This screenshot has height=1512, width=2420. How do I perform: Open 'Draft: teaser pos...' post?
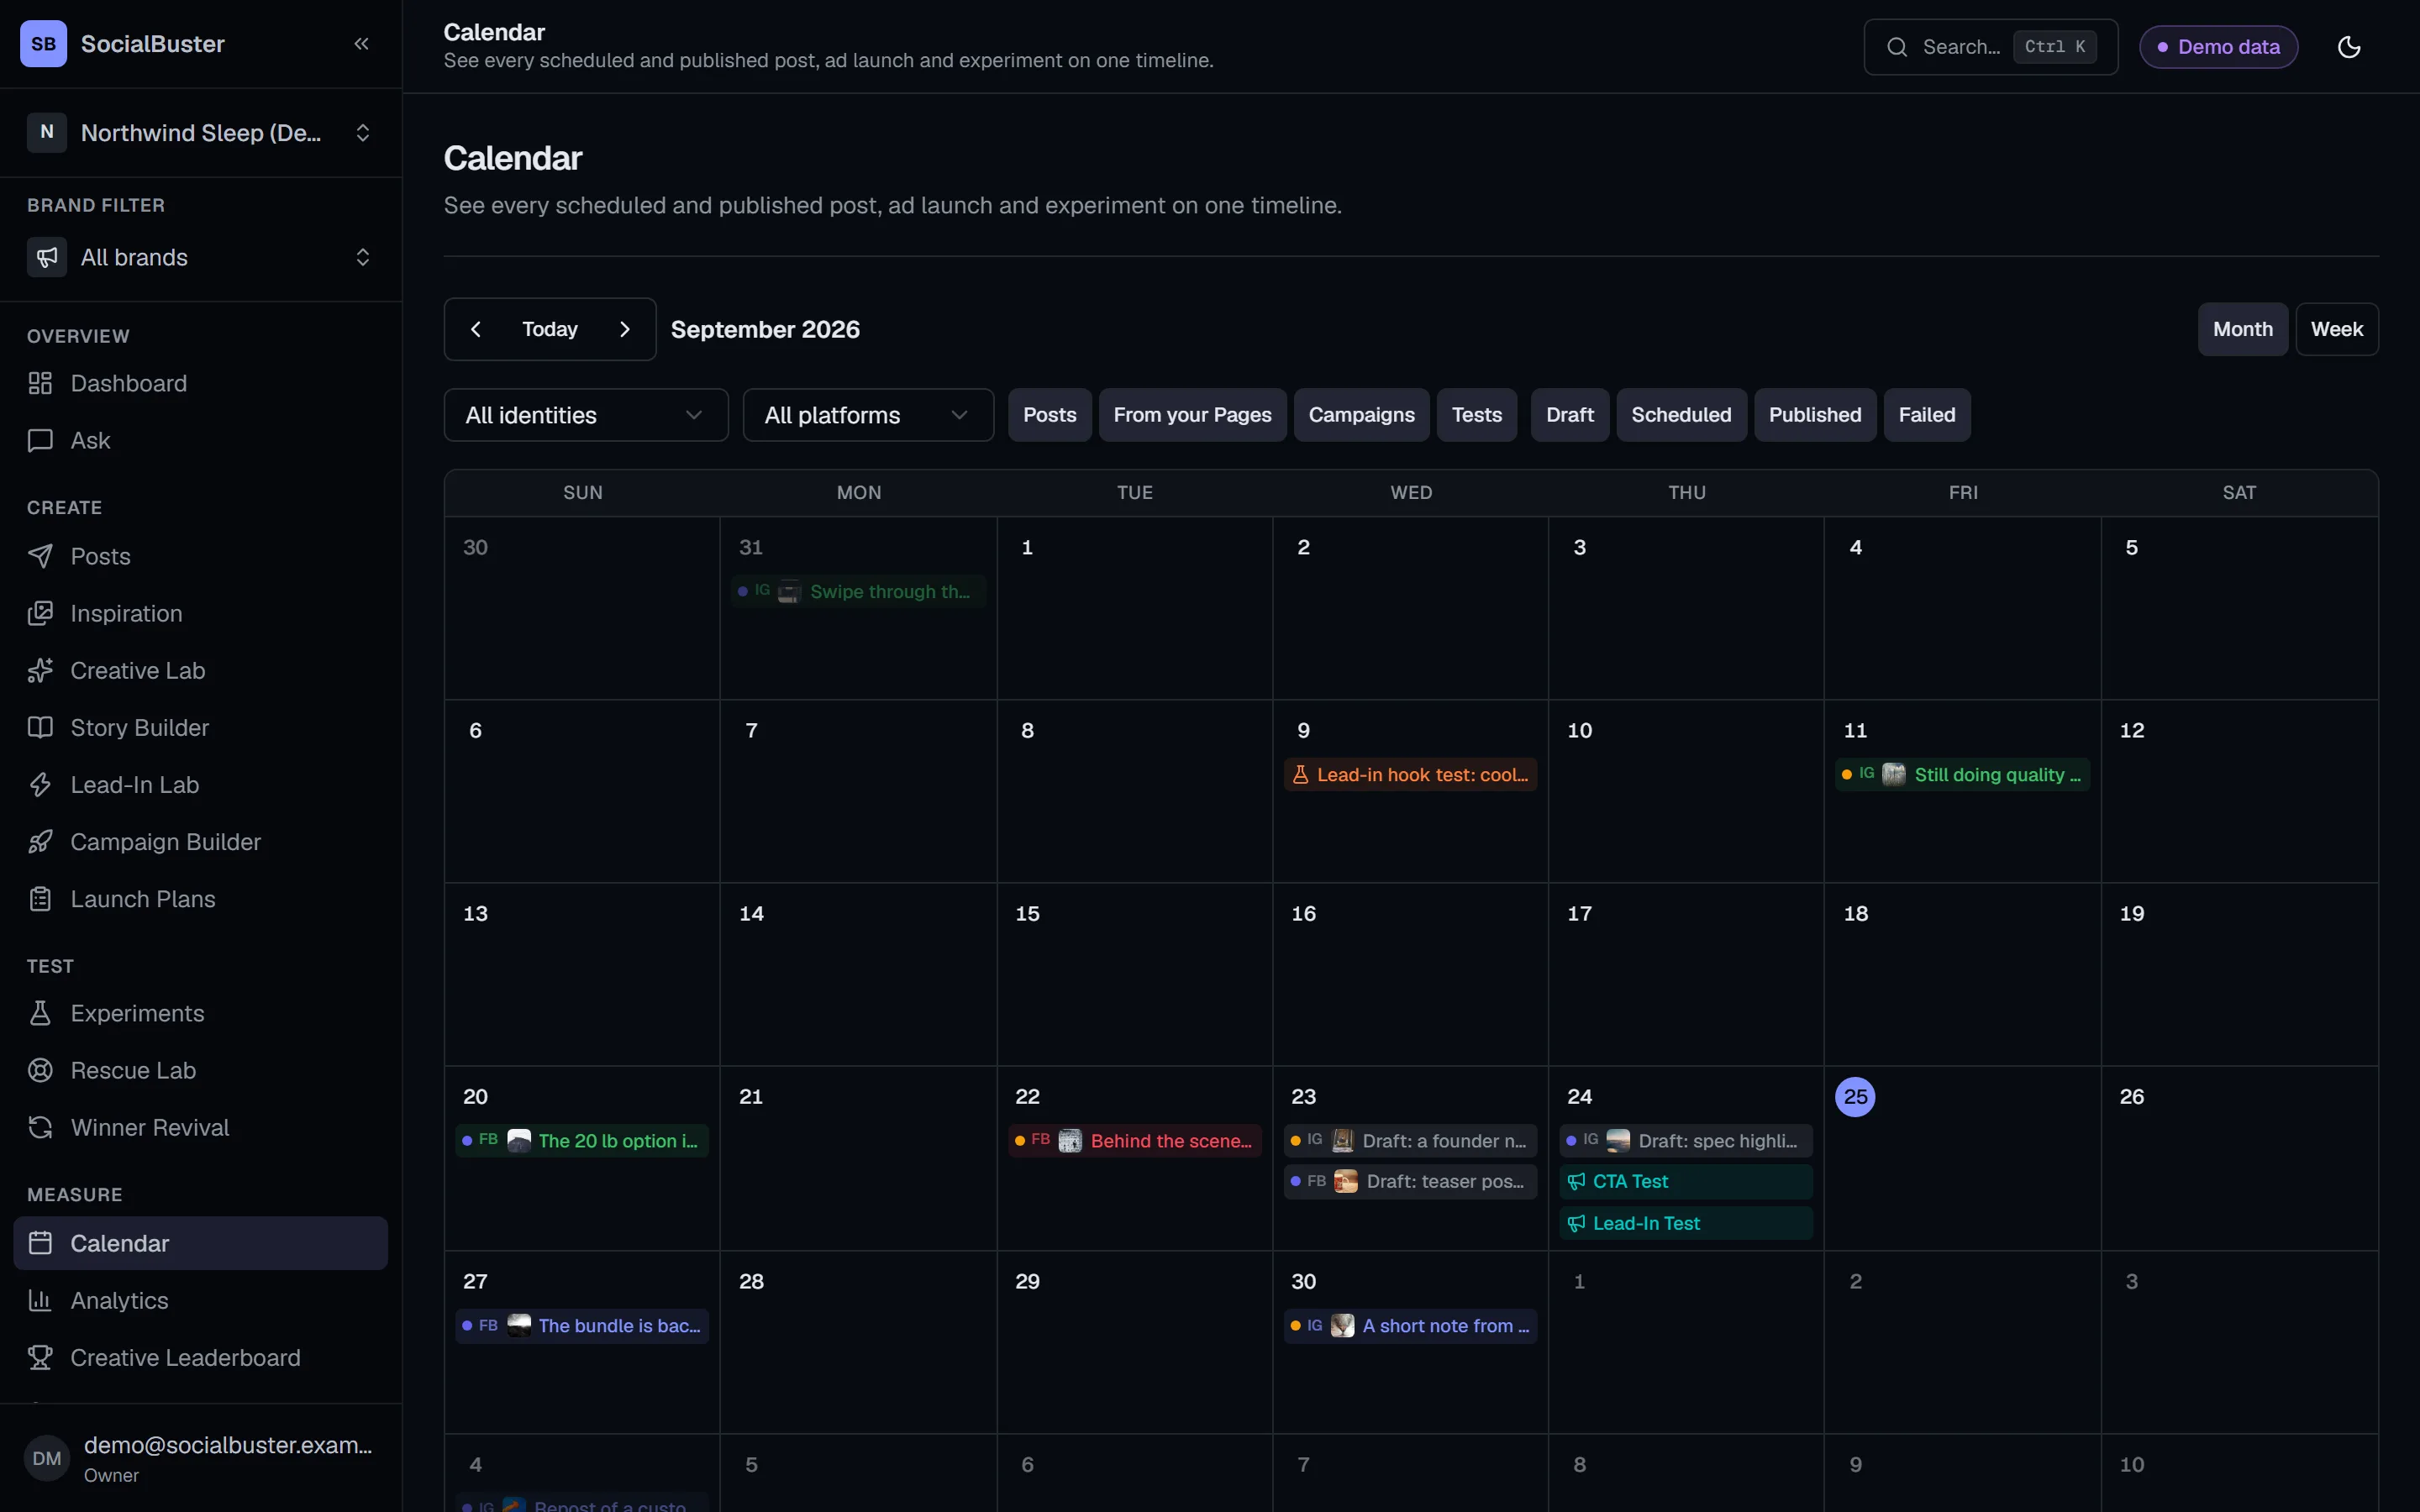(x=1410, y=1182)
